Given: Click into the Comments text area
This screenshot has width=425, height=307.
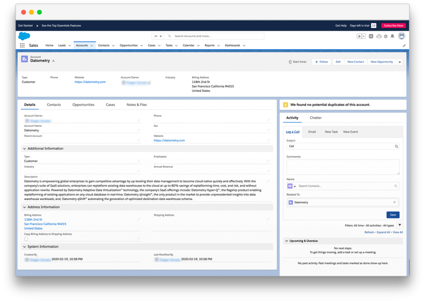Looking at the screenshot, I should 342,167.
